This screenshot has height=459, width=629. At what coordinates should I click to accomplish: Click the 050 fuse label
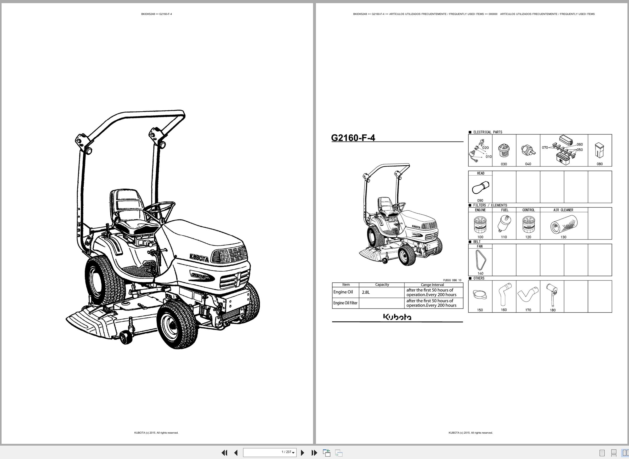pos(580,150)
